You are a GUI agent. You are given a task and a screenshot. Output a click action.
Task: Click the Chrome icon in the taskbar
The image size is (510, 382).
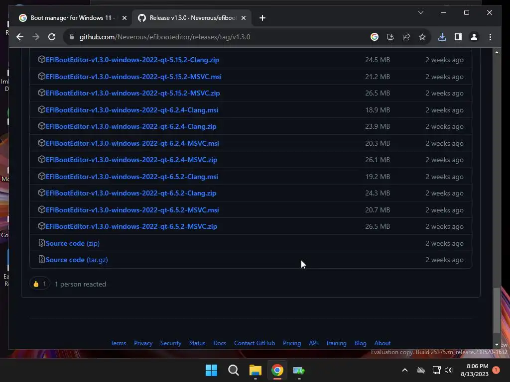pyautogui.click(x=277, y=370)
